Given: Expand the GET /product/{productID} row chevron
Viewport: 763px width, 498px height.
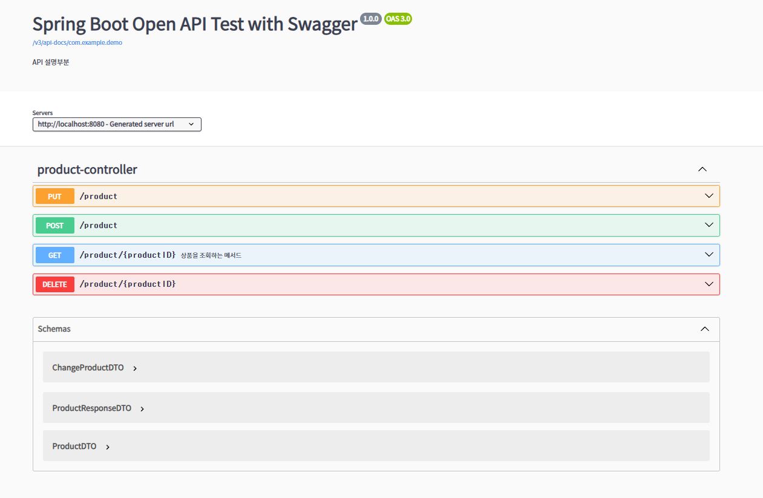Looking at the screenshot, I should tap(709, 255).
